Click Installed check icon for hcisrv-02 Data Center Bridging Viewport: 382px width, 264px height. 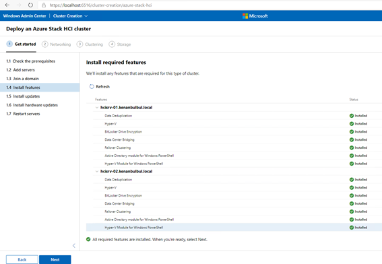click(352, 203)
